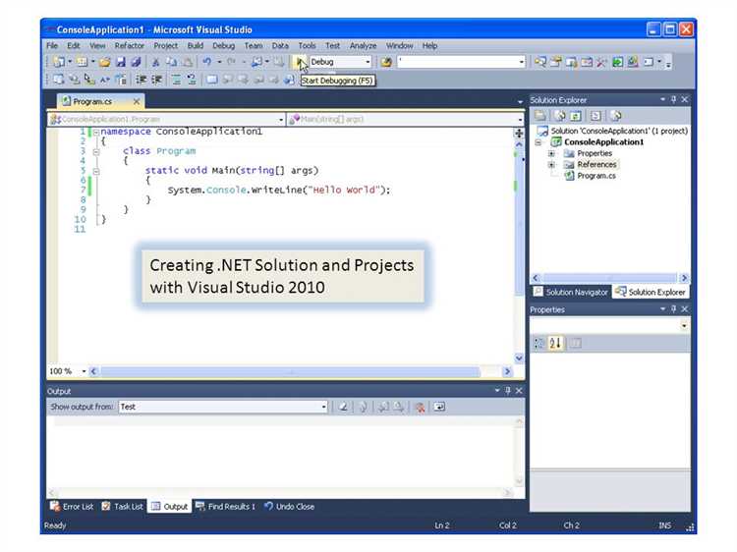Click the Decrease Indent icon
Viewport: 737px width, 552px height.
(x=141, y=80)
